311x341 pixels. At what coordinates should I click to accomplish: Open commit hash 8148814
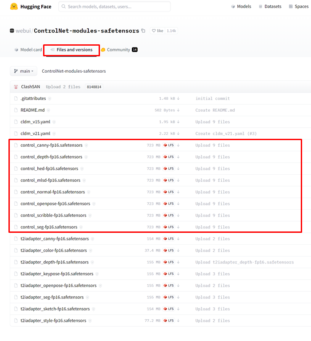[x=94, y=87]
